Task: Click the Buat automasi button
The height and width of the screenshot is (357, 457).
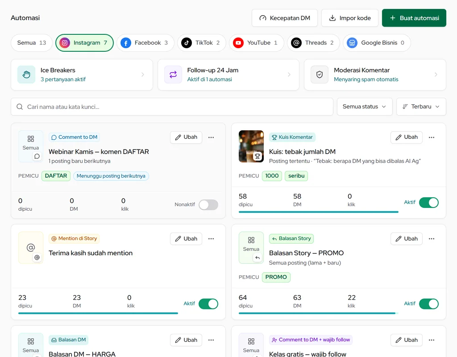Action: pyautogui.click(x=414, y=18)
